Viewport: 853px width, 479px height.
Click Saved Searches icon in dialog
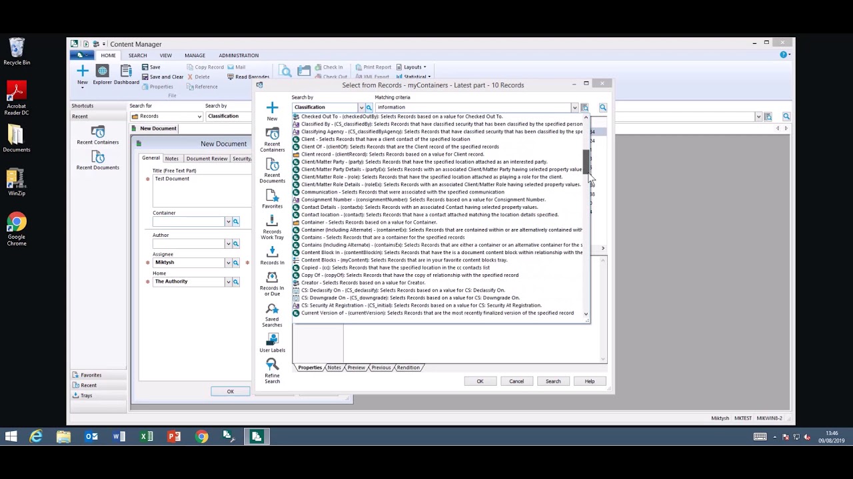point(272,315)
